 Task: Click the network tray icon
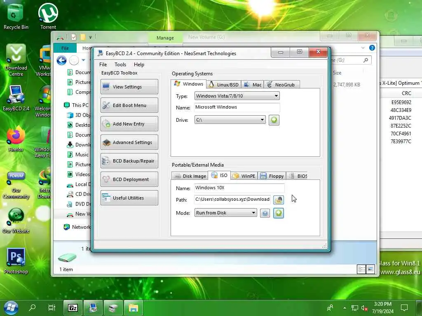pos(355,308)
